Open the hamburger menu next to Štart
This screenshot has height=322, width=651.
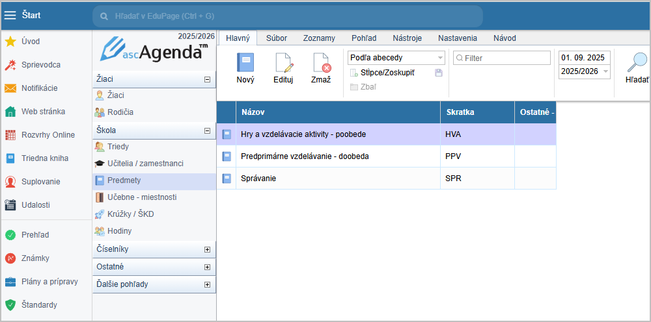(10, 16)
